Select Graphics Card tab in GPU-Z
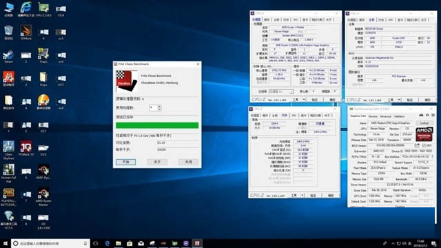The width and height of the screenshot is (441, 248). (x=358, y=116)
